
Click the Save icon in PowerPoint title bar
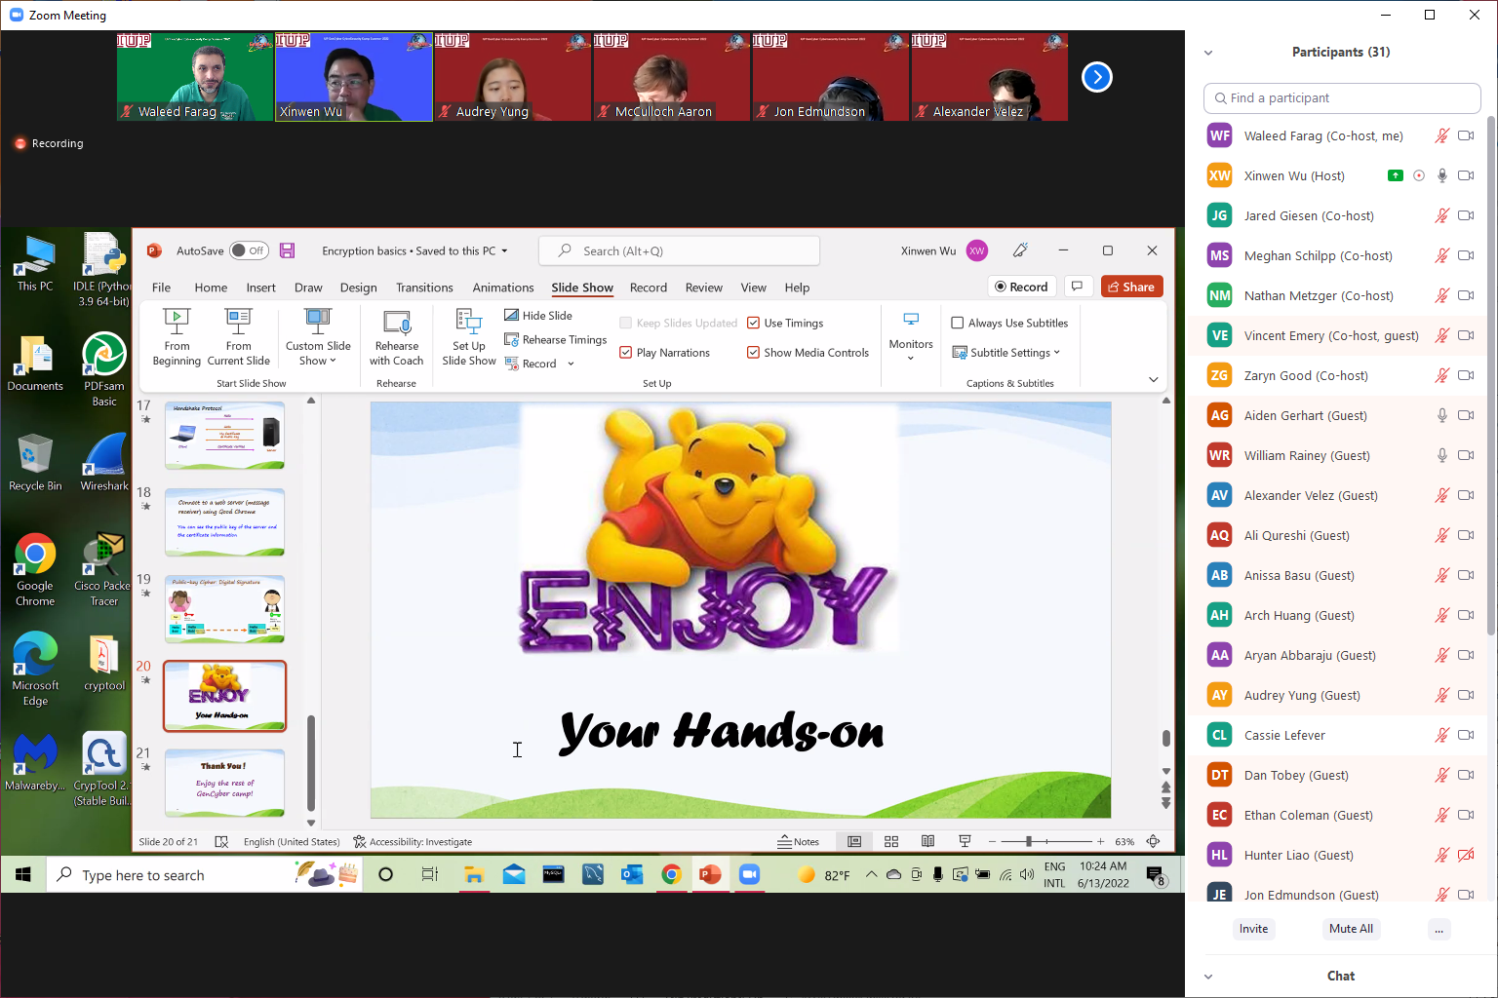[287, 250]
